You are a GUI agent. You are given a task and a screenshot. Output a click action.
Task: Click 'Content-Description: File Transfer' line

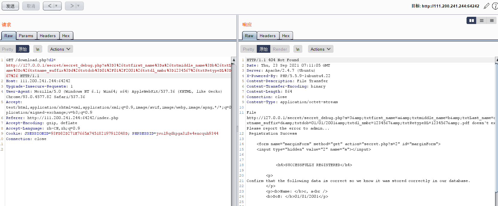[287, 81]
